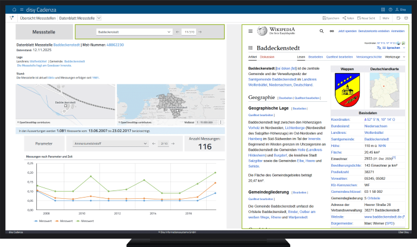The width and height of the screenshot is (417, 247).
Task: Click the green line peak near 2010
Action: click(x=91, y=176)
